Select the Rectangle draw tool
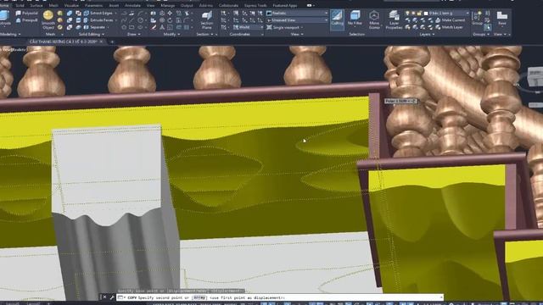The width and height of the screenshot is (543, 305). (x=132, y=27)
